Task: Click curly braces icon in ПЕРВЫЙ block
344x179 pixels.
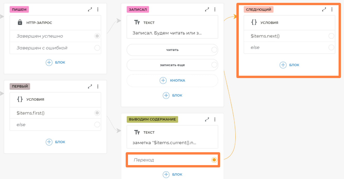Action: click(x=20, y=99)
